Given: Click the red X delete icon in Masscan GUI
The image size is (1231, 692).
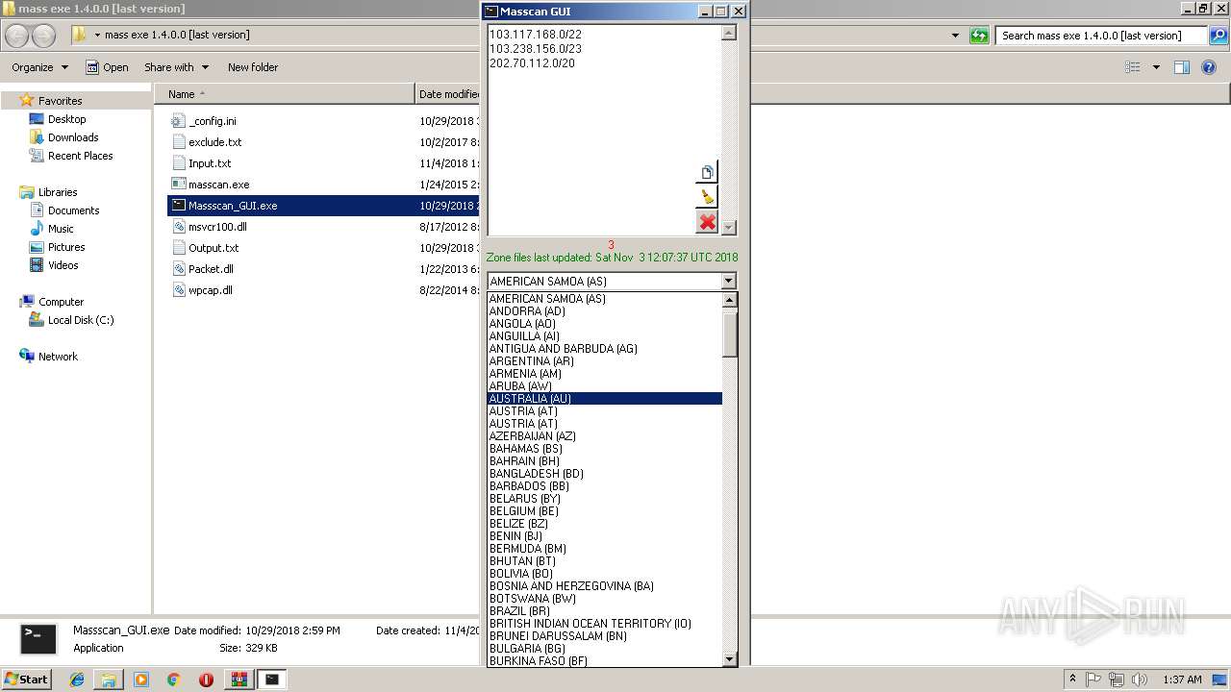Looking at the screenshot, I should 707,222.
